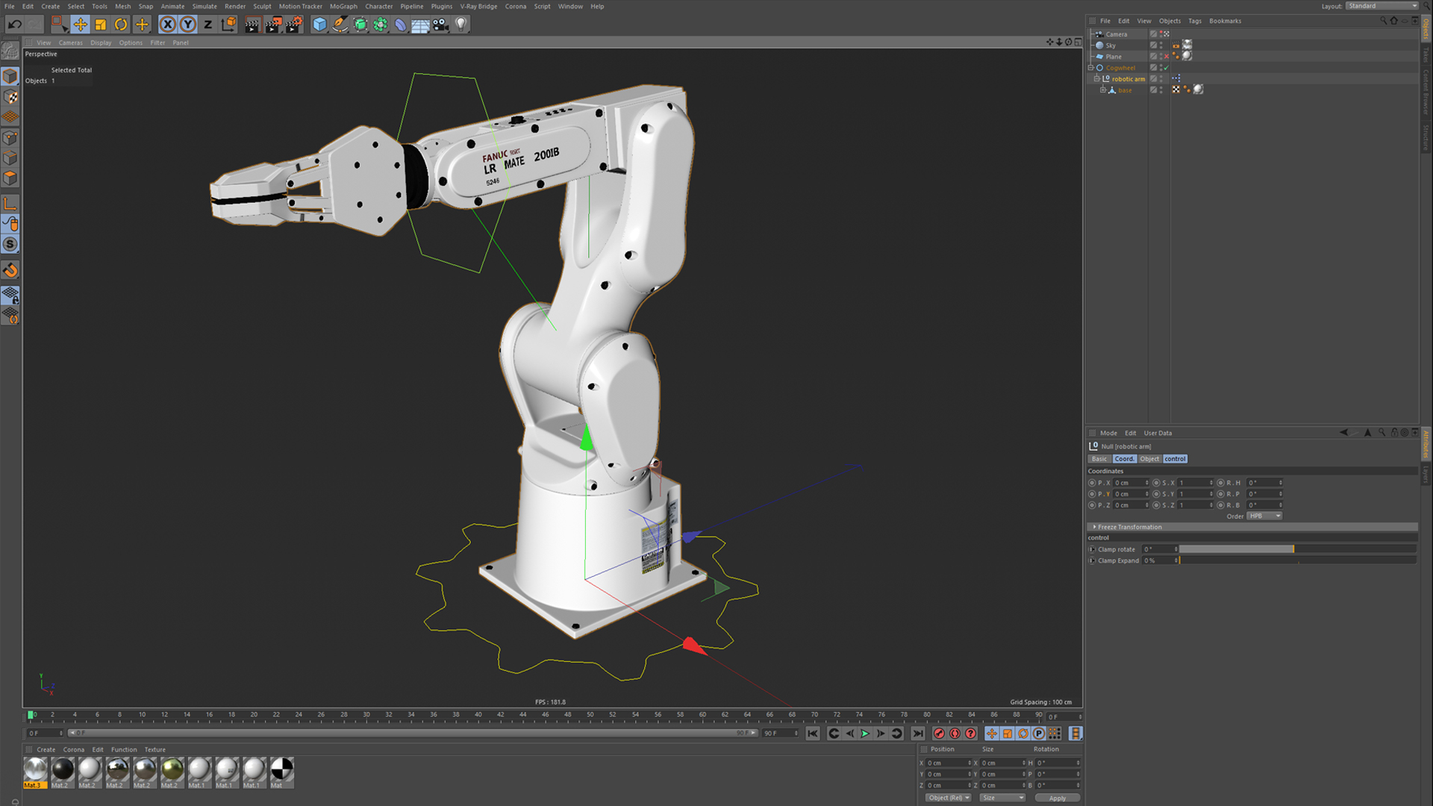The height and width of the screenshot is (806, 1433).
Task: Click the Camera icon on the top toolbar
Action: 440,25
